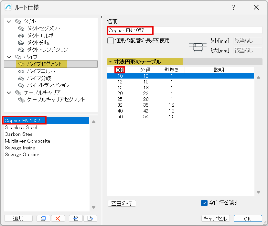Click the パイプ分岐 icon
Viewport: 268px width, 226px height.
(x=21, y=78)
